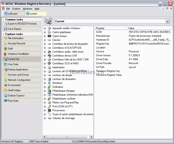Viewport: 174px width, 144px height.
Task: Collapse the Explorer tasks panel
Action: pyautogui.click(x=3, y=34)
